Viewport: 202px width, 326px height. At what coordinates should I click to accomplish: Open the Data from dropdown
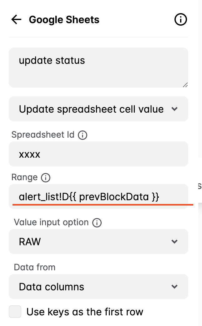pos(98,287)
